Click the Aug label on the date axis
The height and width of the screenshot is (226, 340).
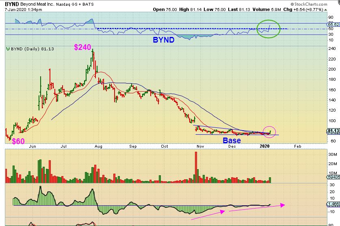pos(98,146)
